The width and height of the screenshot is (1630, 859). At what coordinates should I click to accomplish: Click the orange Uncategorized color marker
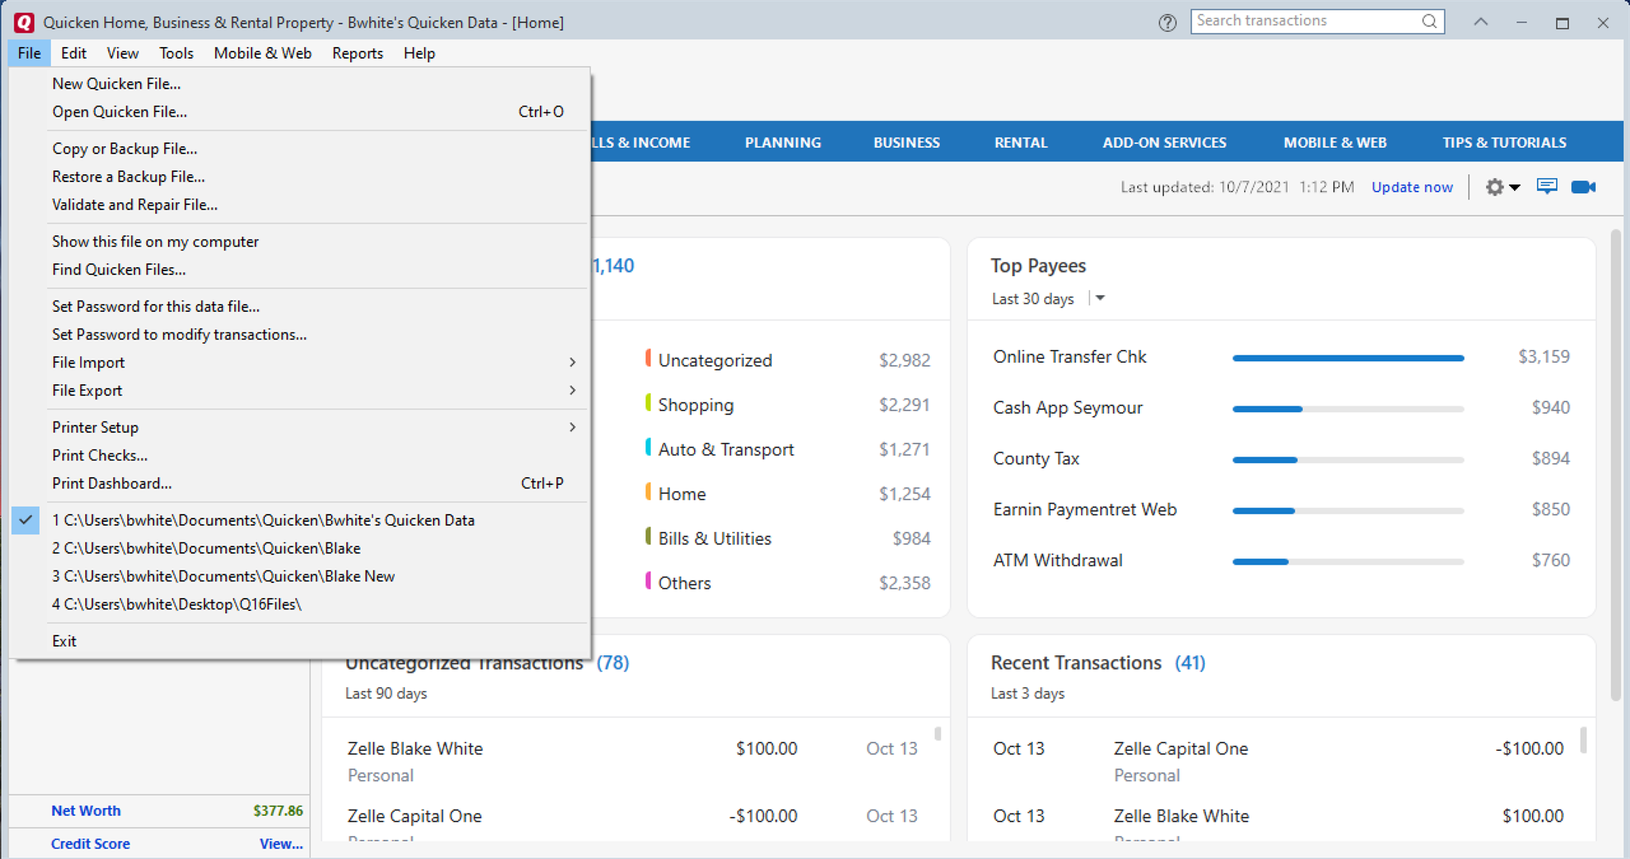(x=648, y=359)
